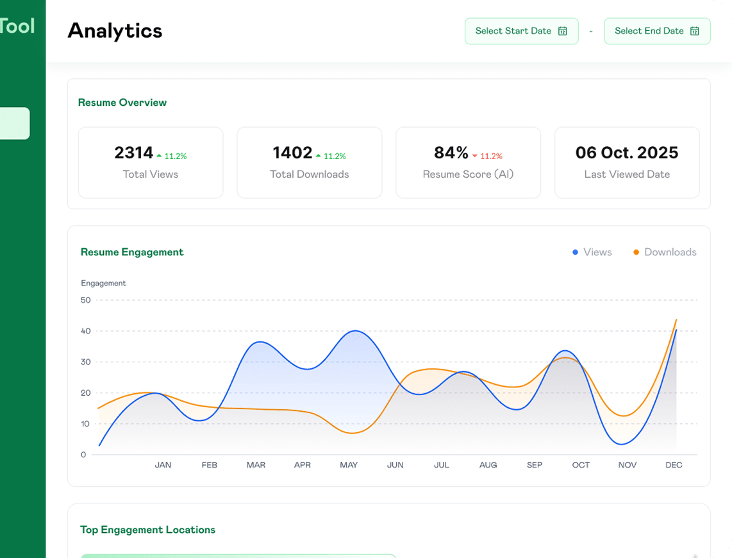Viewport: 732px width, 558px height.
Task: Click the red 11.2% change value
Action: click(x=491, y=156)
